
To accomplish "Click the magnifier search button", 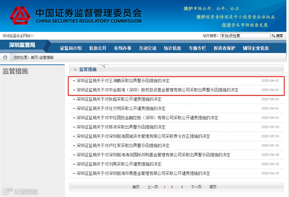I will pyautogui.click(x=278, y=36).
